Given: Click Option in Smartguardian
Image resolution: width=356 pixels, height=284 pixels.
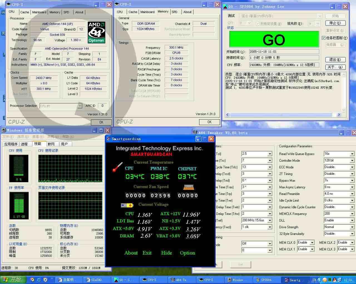Looking at the screenshot, I should 187,253.
